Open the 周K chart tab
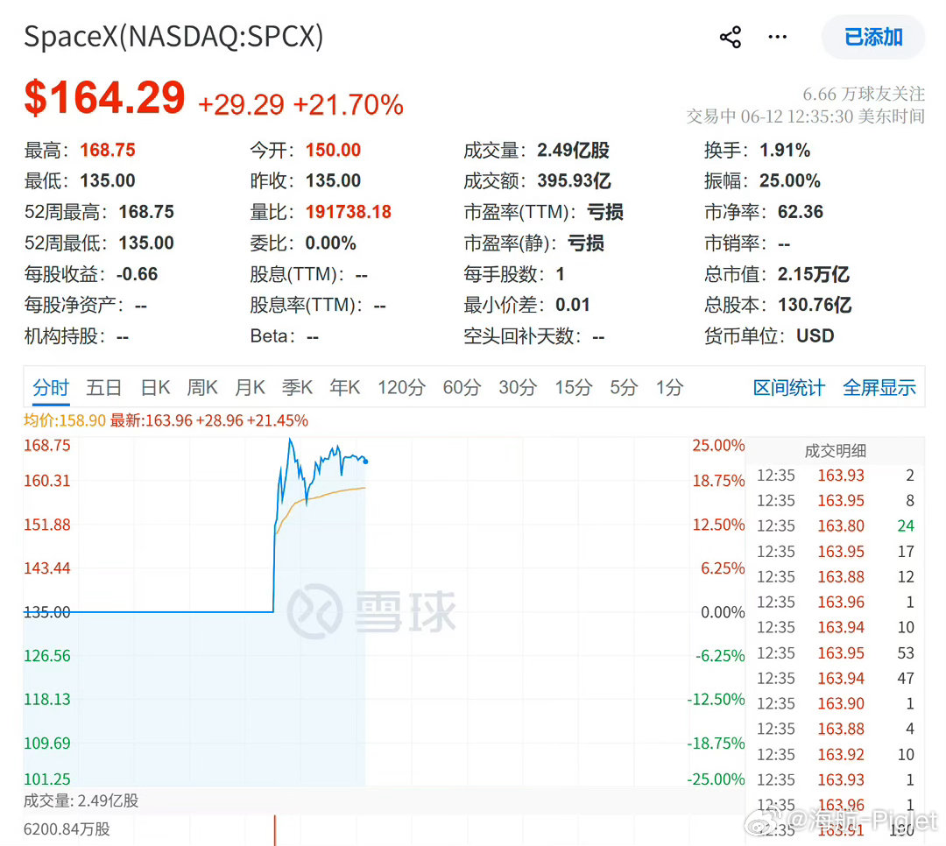The image size is (946, 846). [202, 387]
